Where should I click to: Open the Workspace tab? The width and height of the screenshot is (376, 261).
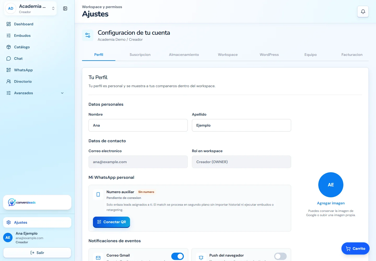tap(228, 55)
